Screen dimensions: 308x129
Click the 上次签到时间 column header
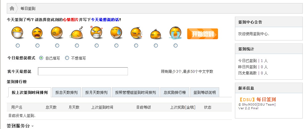[102, 107]
